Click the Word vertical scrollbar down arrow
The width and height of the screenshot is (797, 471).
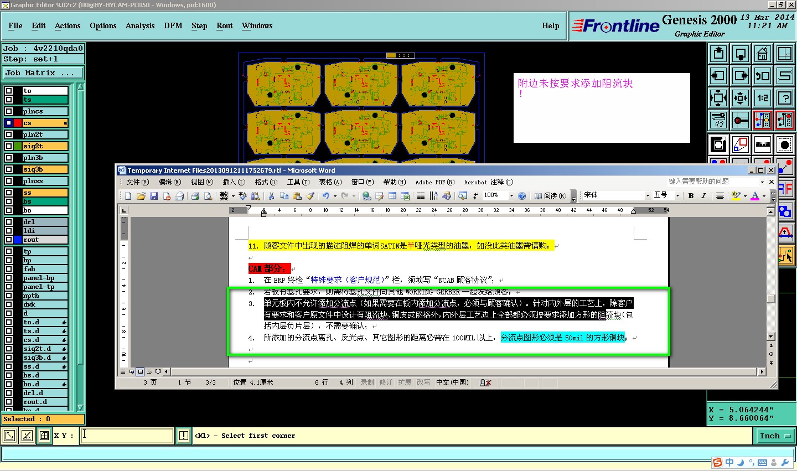771,337
